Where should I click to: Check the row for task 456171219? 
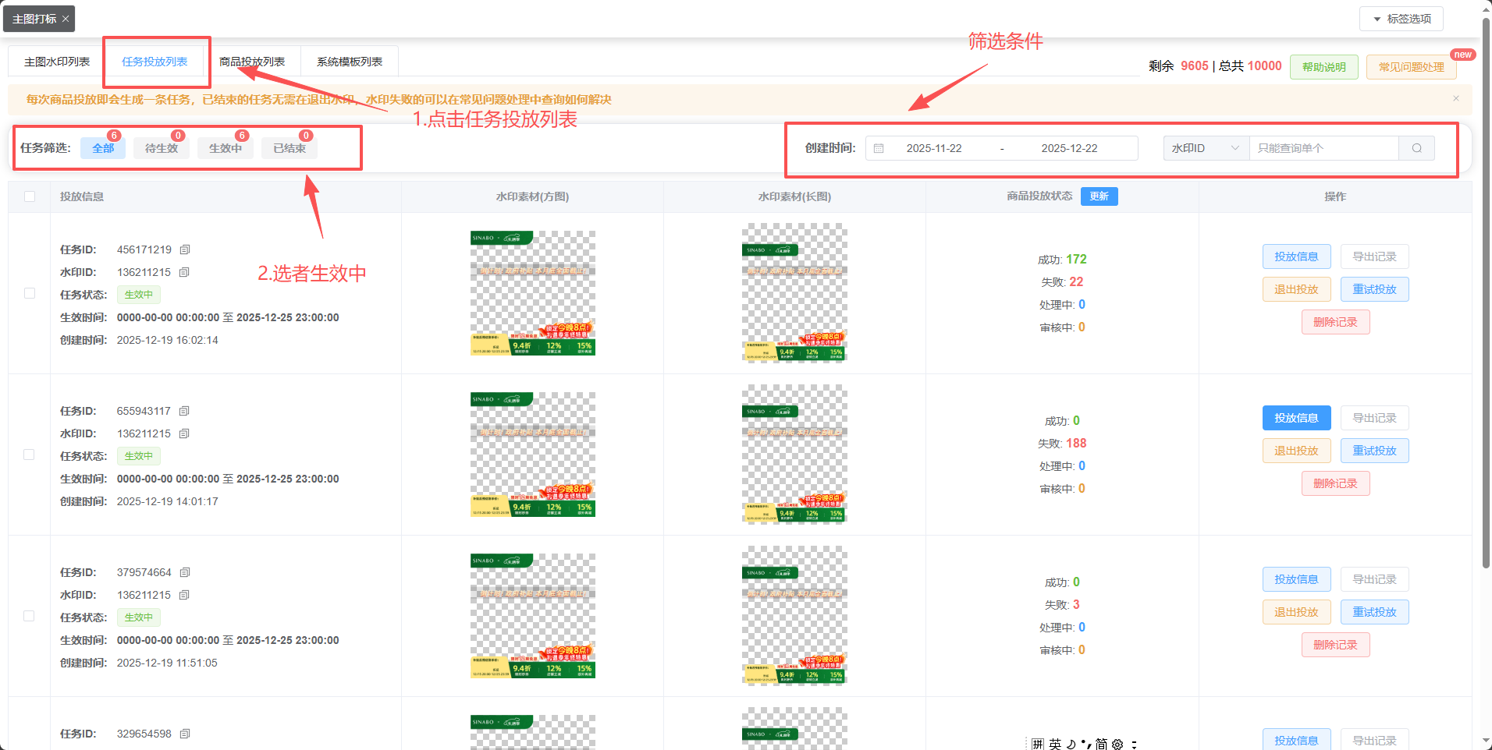click(x=30, y=293)
